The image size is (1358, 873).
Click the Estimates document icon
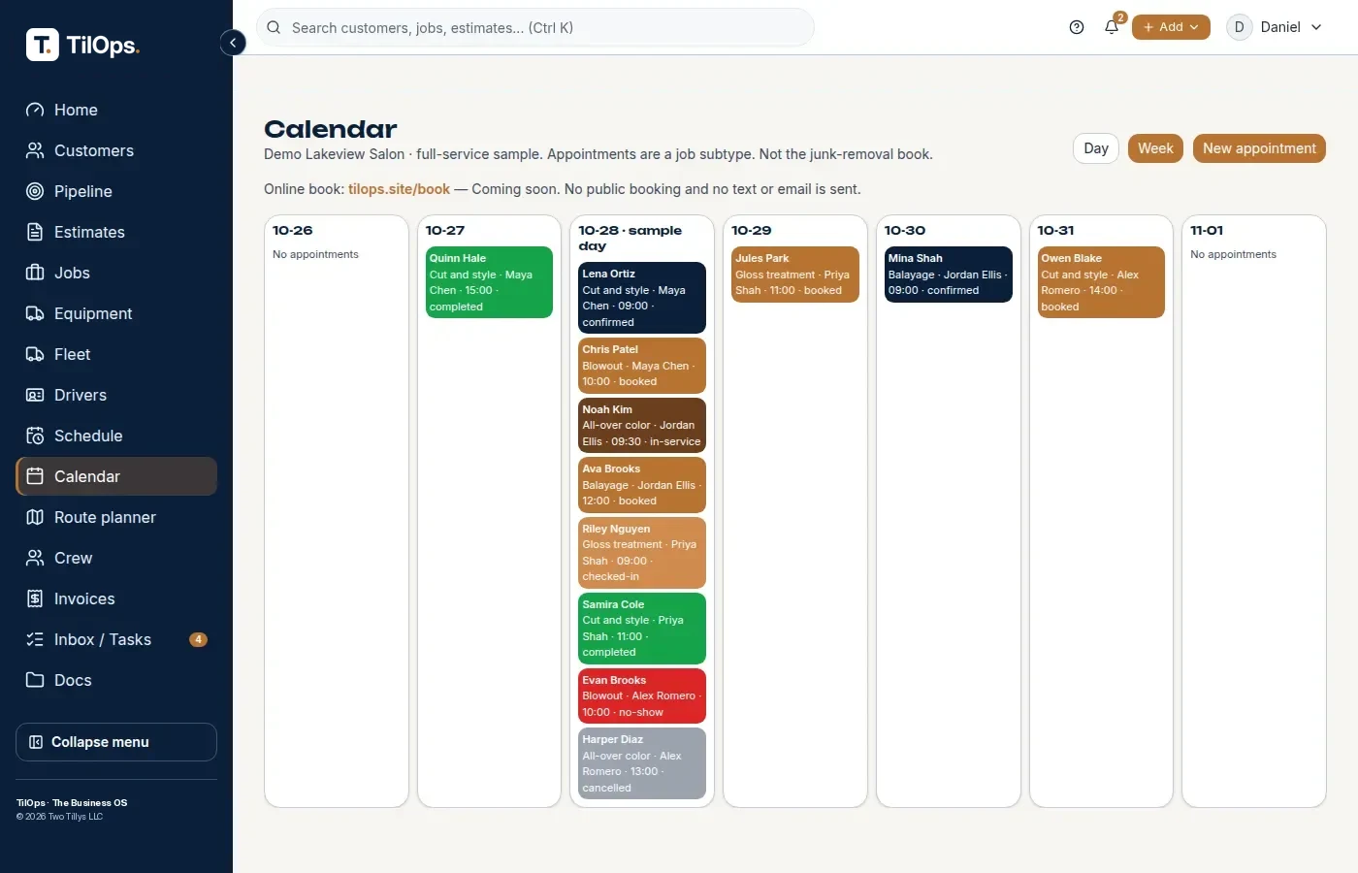(35, 232)
